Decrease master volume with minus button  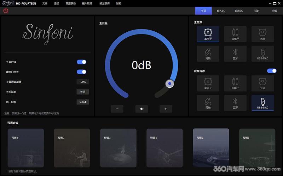tap(117, 109)
